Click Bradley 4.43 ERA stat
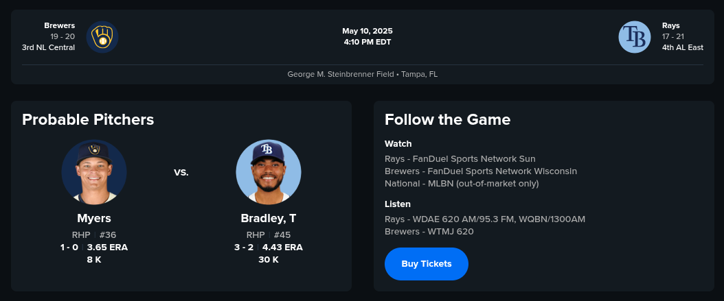Screen dimensions: 724x301 [x=282, y=248]
